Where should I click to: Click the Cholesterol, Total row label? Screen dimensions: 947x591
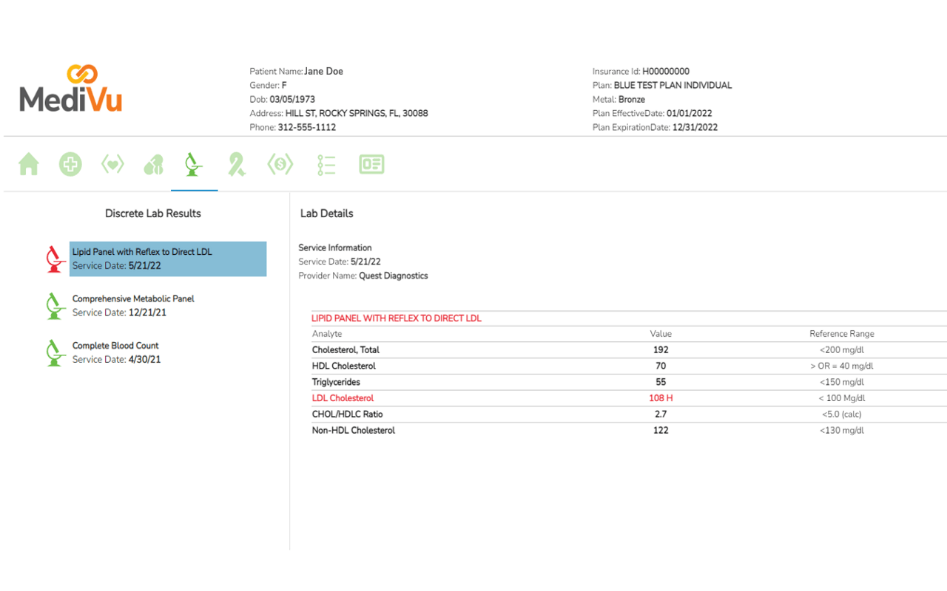(x=346, y=350)
